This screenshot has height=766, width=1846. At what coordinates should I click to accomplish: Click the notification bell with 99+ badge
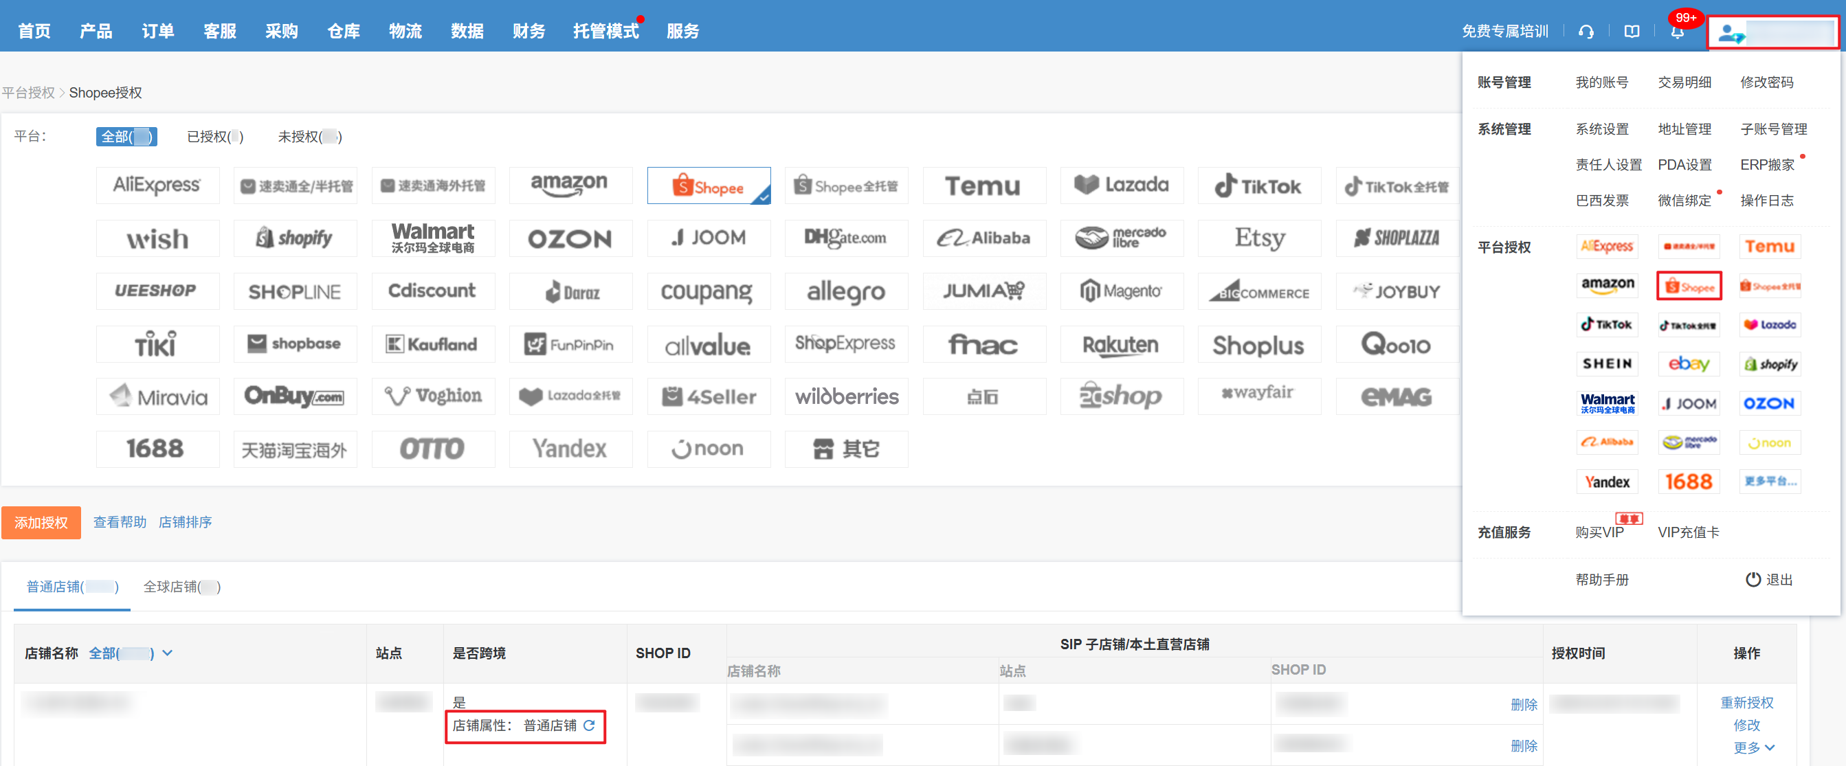coord(1677,32)
